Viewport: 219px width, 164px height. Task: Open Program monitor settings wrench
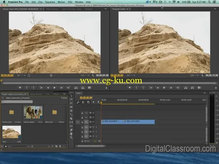(x=202, y=76)
